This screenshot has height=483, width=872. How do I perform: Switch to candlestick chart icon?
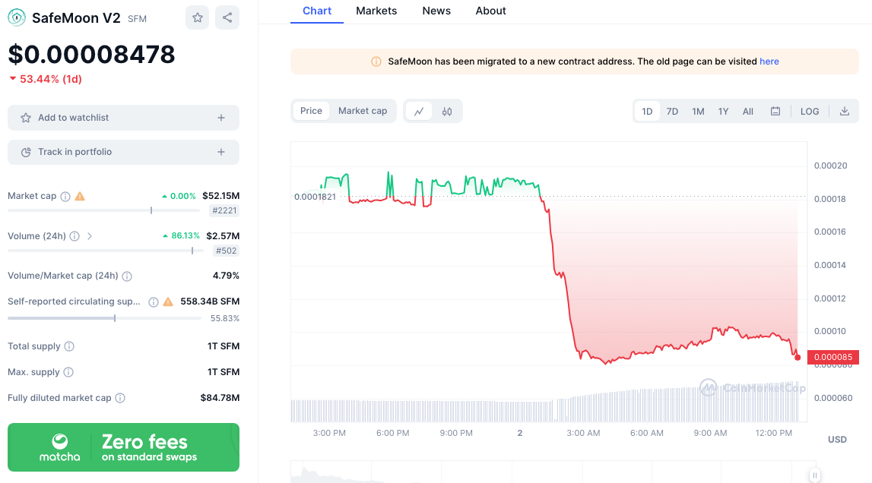[x=447, y=111]
